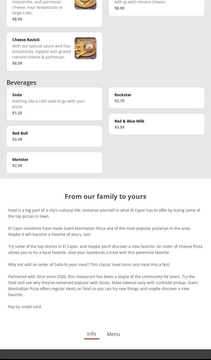Choose the Rockstar beverage card
Viewport: 211px width, 360px height.
156,98
